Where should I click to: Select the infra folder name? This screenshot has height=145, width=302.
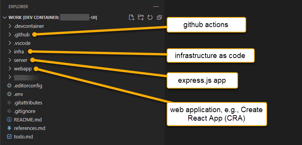tap(19, 51)
